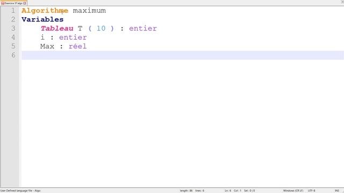This screenshot has height=193, width=344.
Task: Click the word maximum on line 1
Action: click(89, 11)
